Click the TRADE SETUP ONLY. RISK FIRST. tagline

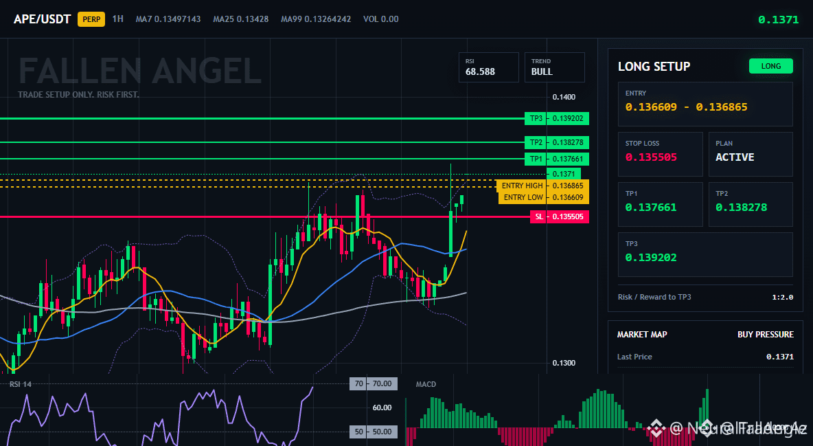pyautogui.click(x=78, y=95)
